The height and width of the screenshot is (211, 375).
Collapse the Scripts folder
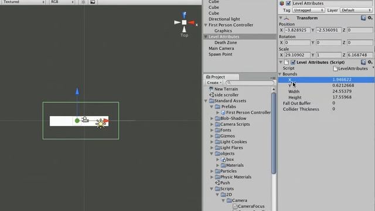coord(212,189)
